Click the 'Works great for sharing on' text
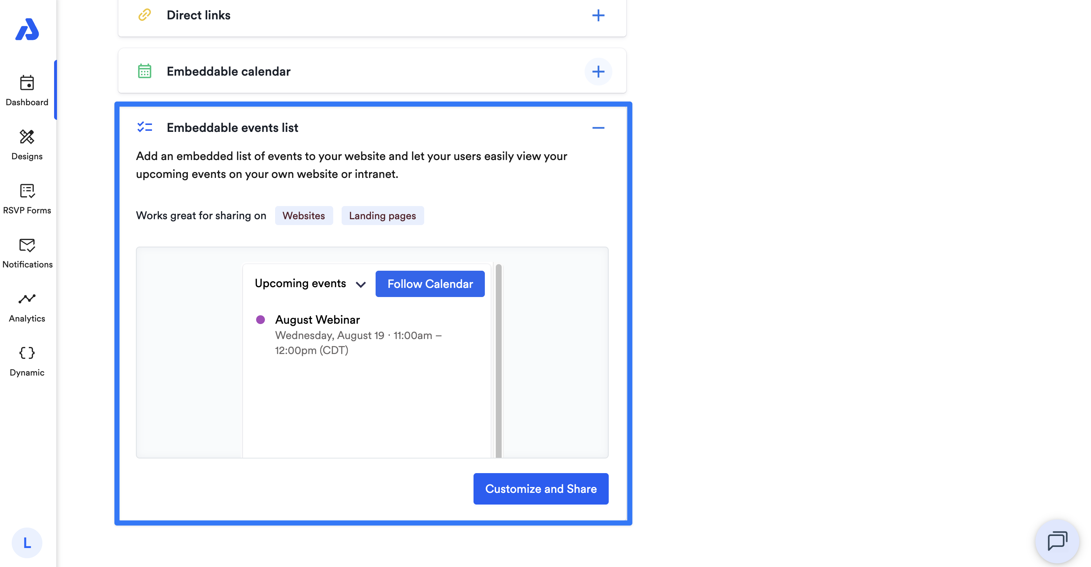 201,216
